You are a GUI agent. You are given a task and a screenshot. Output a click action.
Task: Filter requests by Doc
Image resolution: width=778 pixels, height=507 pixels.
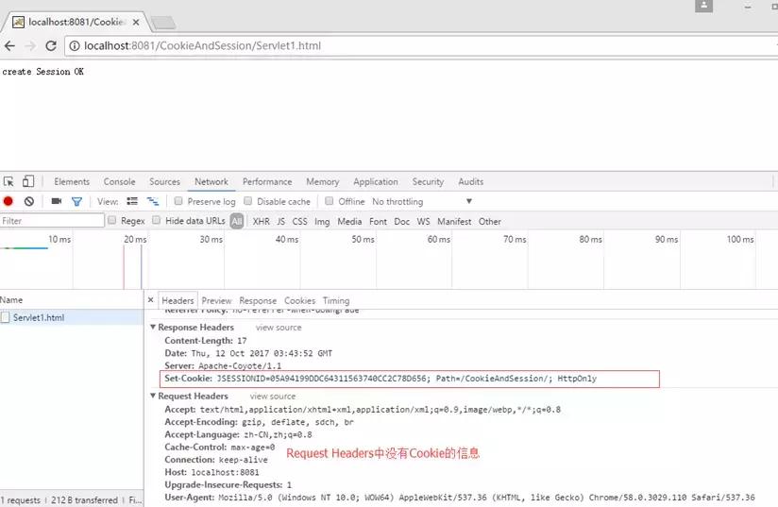[x=402, y=221]
